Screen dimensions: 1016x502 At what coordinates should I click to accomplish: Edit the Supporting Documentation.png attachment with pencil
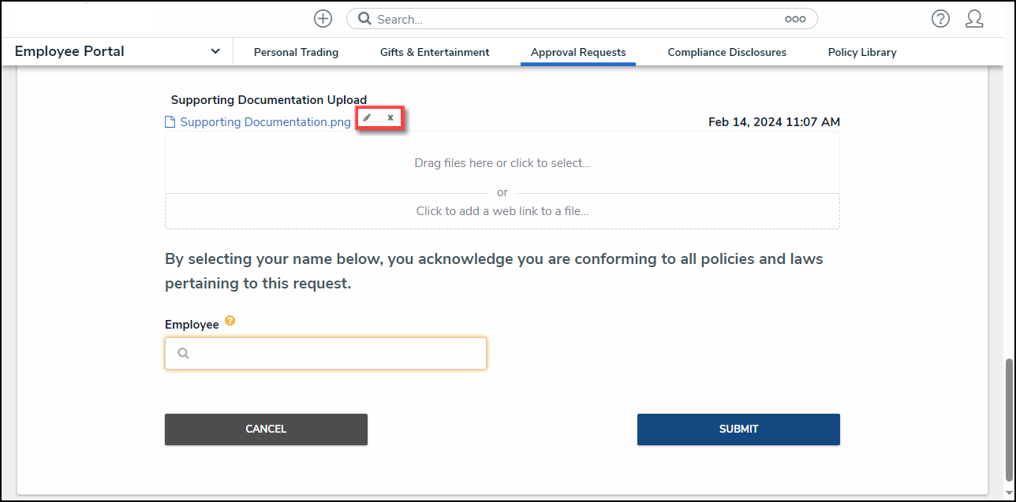point(367,118)
